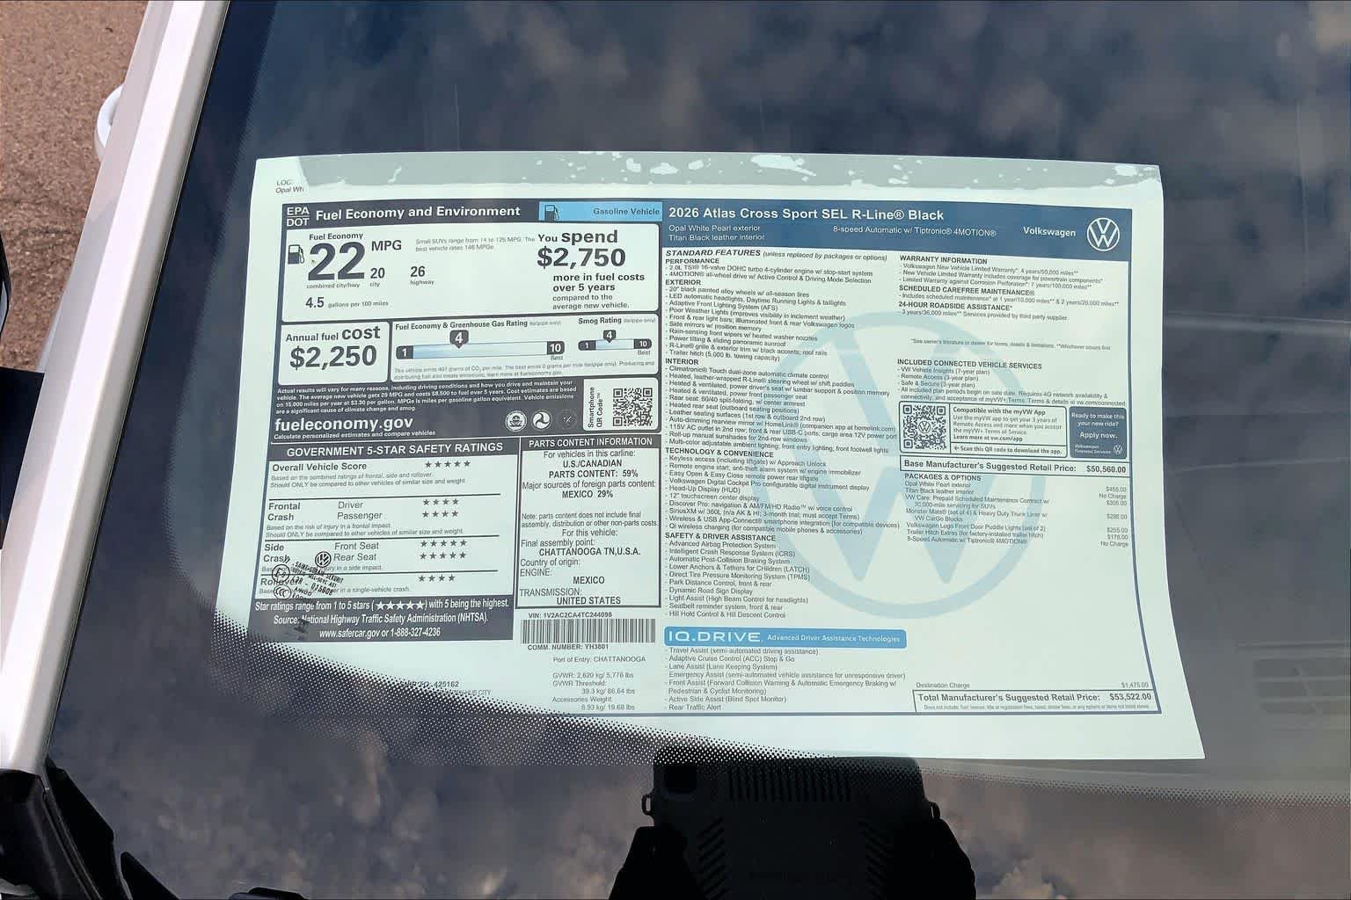Image resolution: width=1351 pixels, height=900 pixels.
Task: Click the Rollover star rating
Action: tap(437, 578)
